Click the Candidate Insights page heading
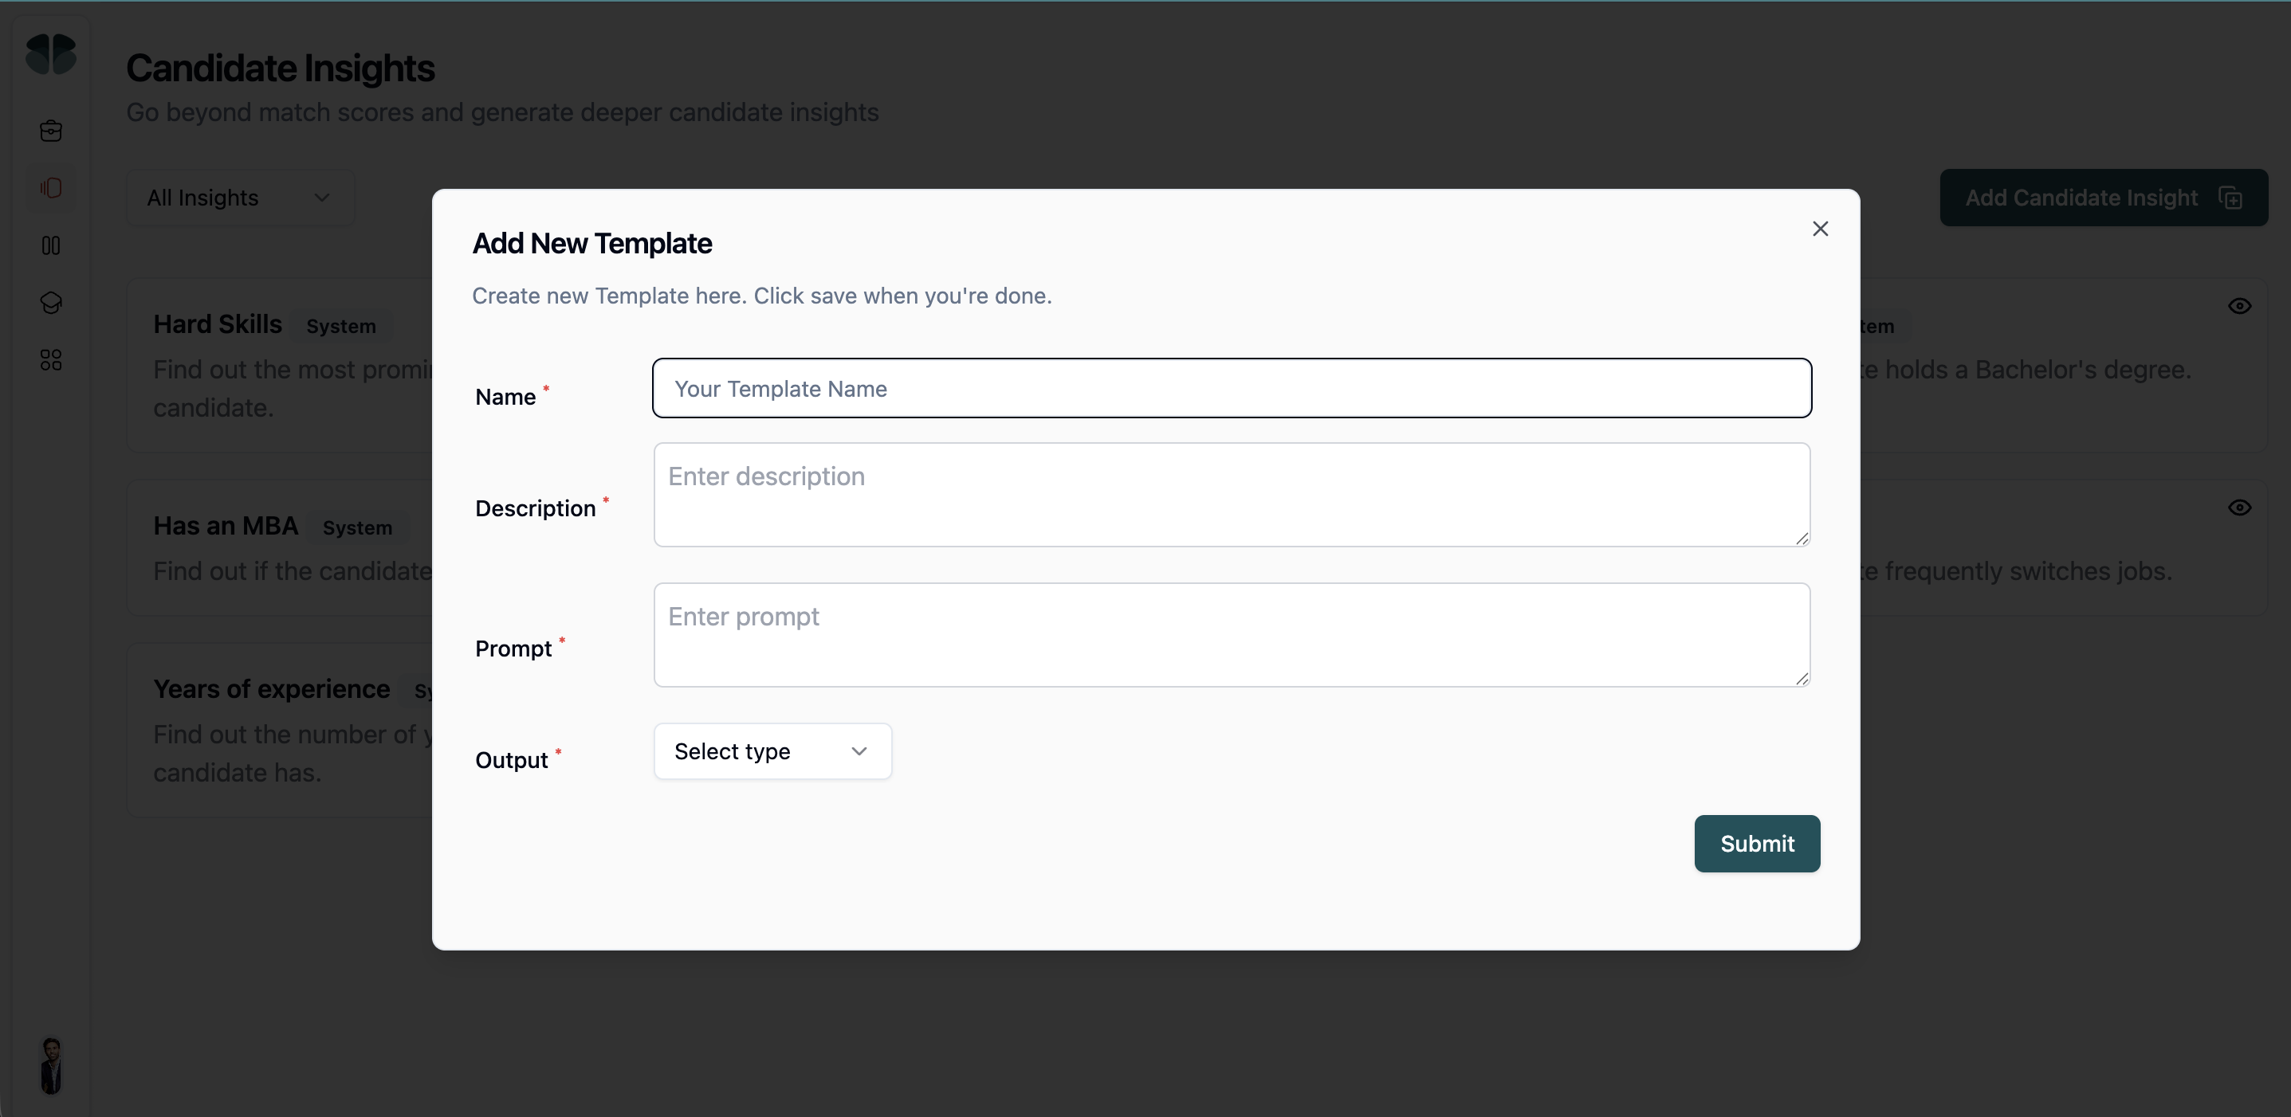This screenshot has height=1117, width=2291. 280,69
